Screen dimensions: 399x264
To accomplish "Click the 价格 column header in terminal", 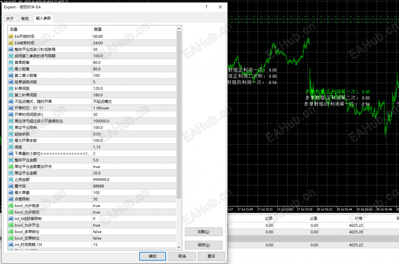I will [358, 219].
